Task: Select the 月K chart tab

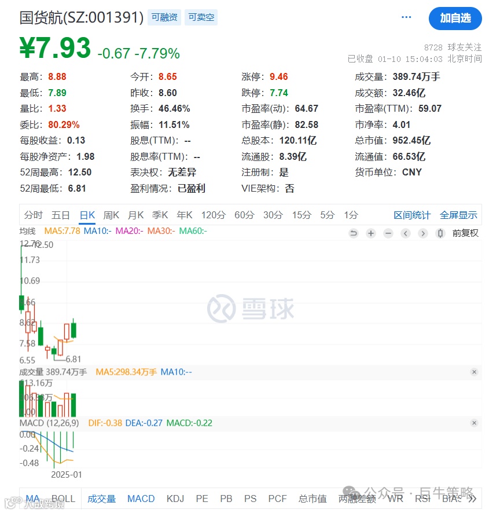Action: (136, 215)
